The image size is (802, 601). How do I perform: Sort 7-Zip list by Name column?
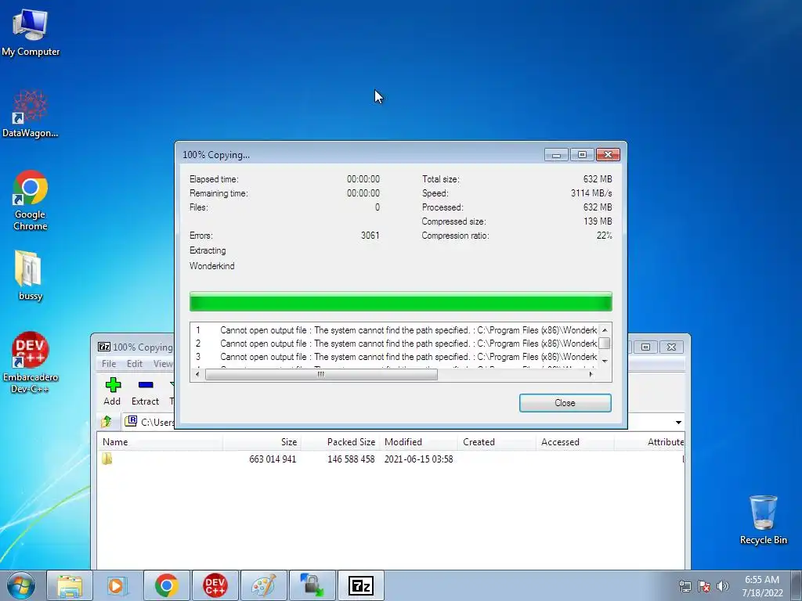[x=160, y=442]
